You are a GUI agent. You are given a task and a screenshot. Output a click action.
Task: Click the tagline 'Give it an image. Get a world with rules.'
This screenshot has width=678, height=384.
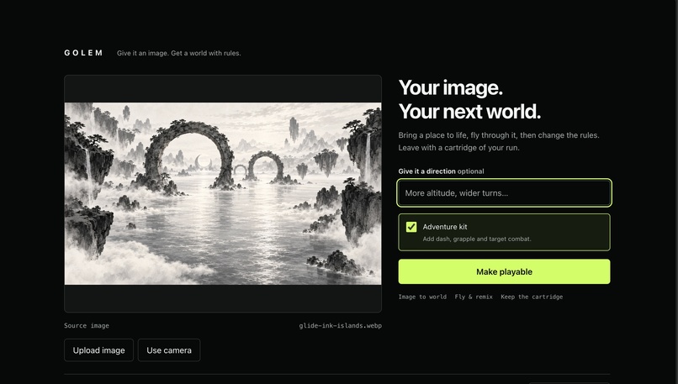[x=179, y=53]
